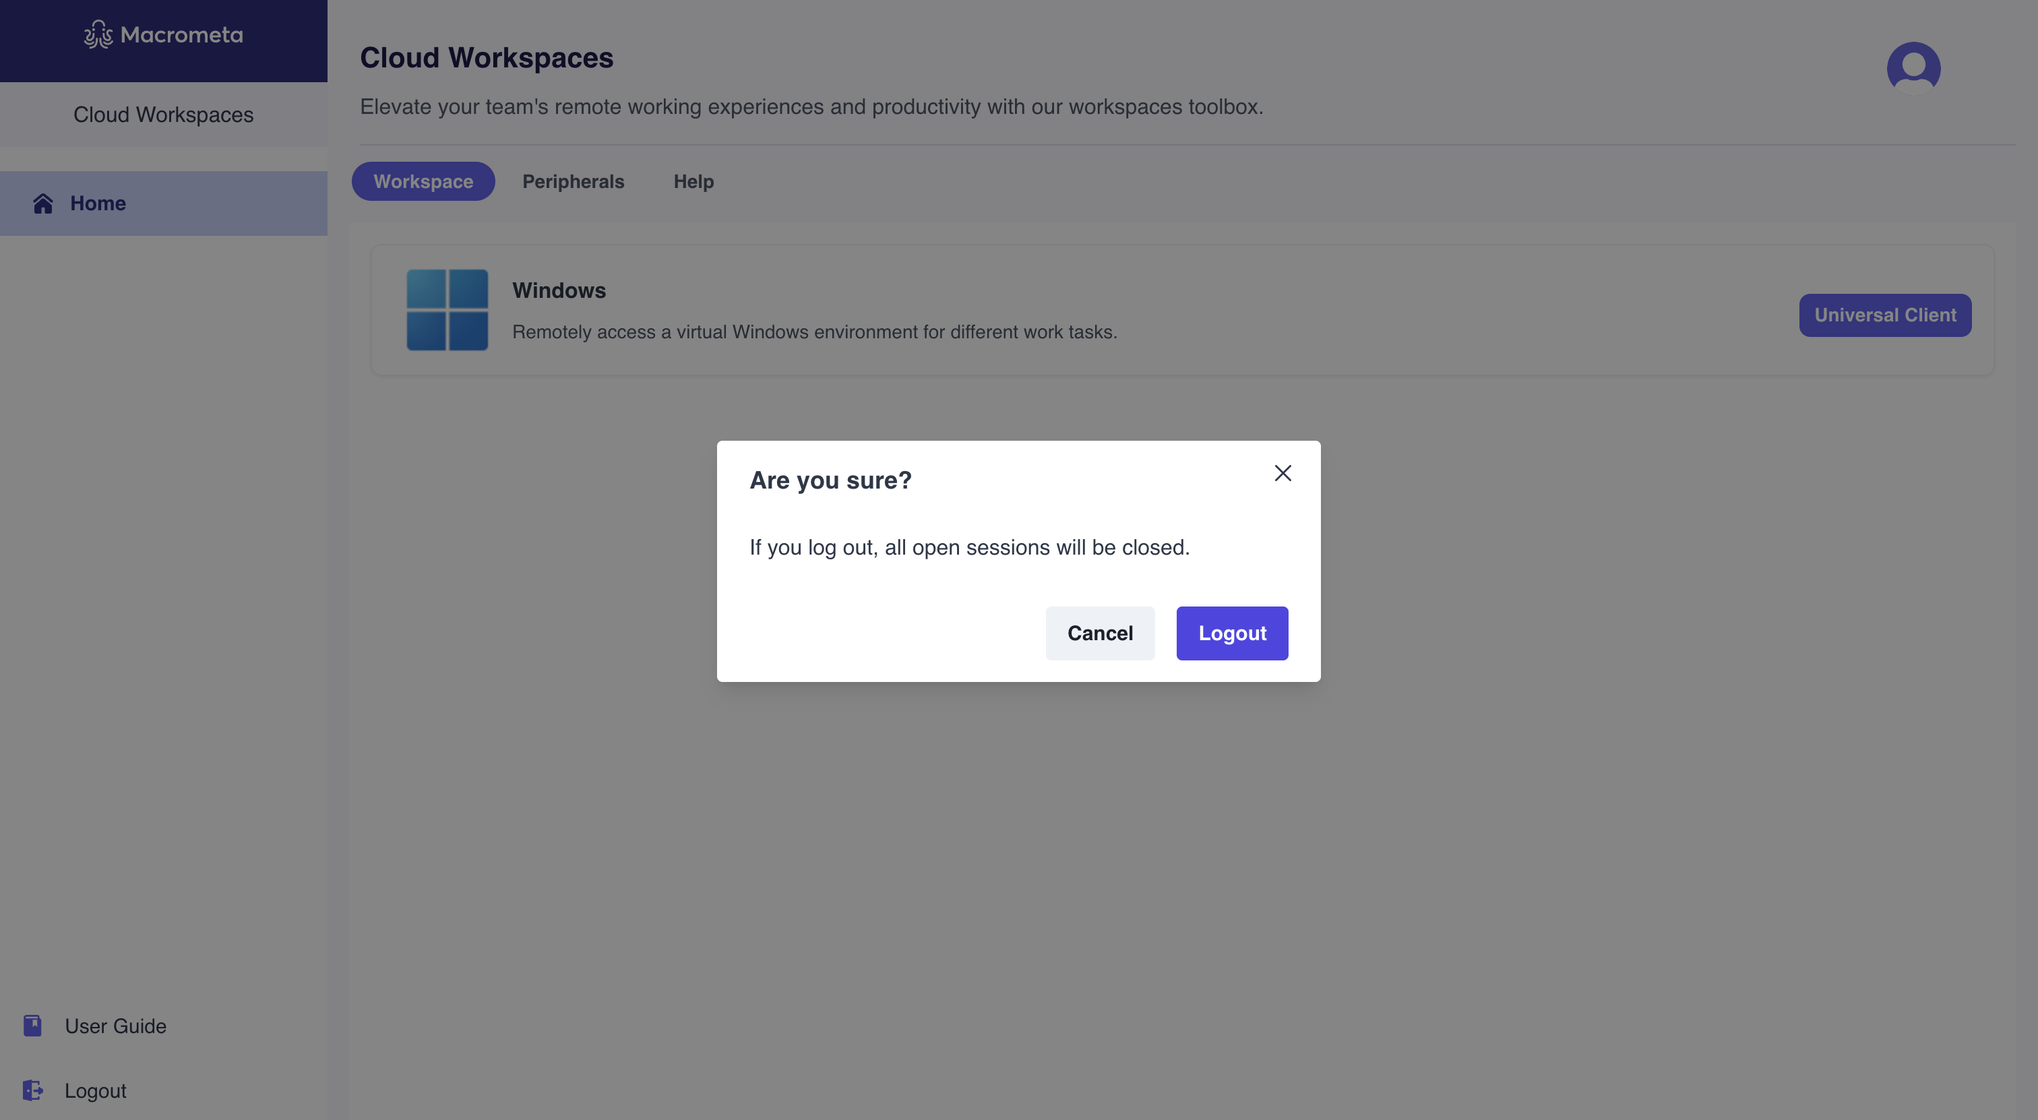Click the User Guide book icon

(32, 1025)
